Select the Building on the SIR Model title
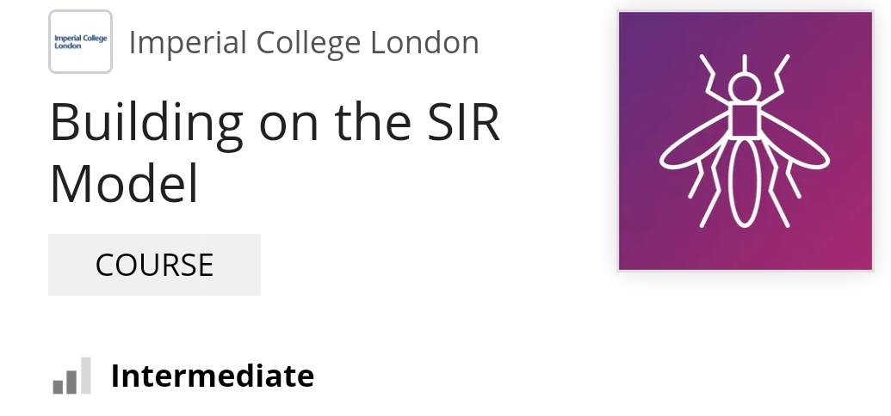This screenshot has height=416, width=891. coord(275,153)
